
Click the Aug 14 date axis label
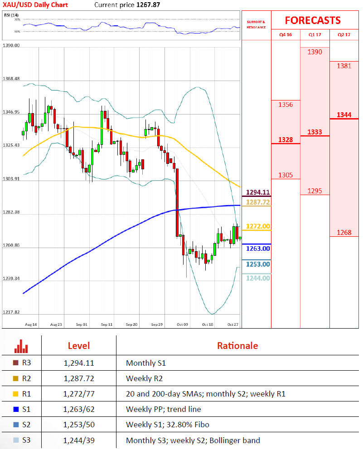(x=31, y=325)
